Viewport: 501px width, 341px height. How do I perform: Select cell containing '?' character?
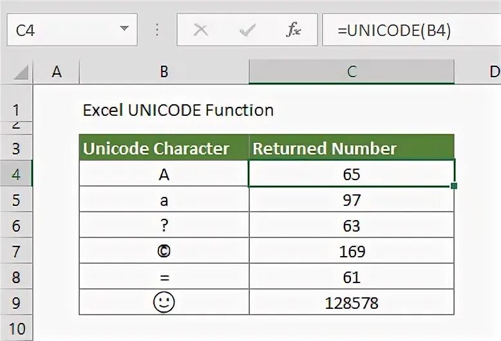tap(164, 225)
